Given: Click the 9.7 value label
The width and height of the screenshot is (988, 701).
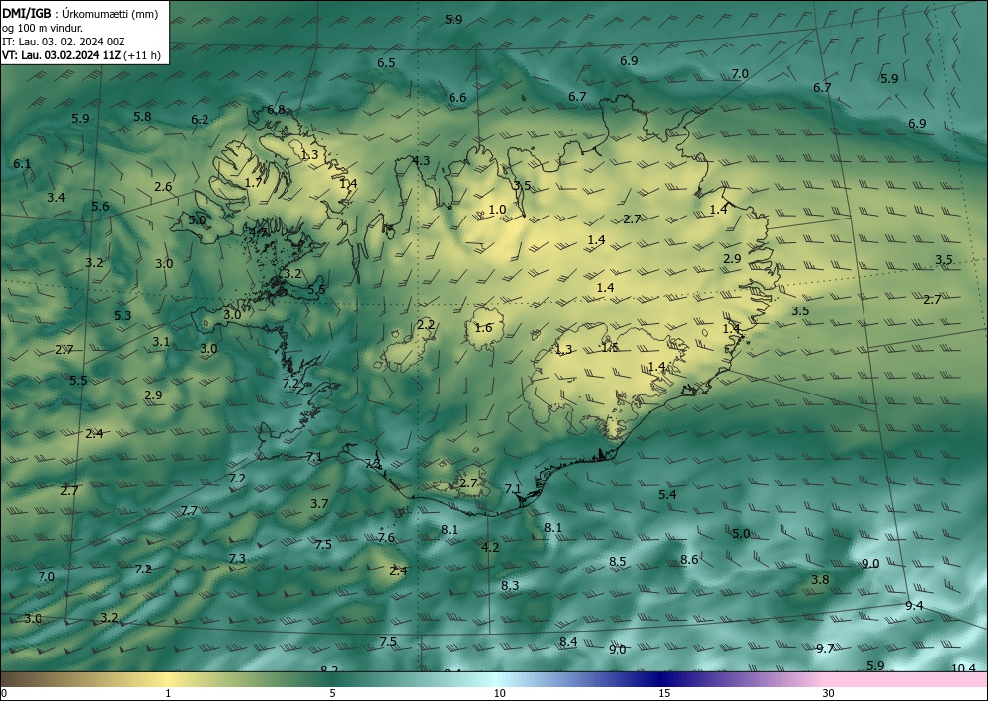Looking at the screenshot, I should pos(825,648).
